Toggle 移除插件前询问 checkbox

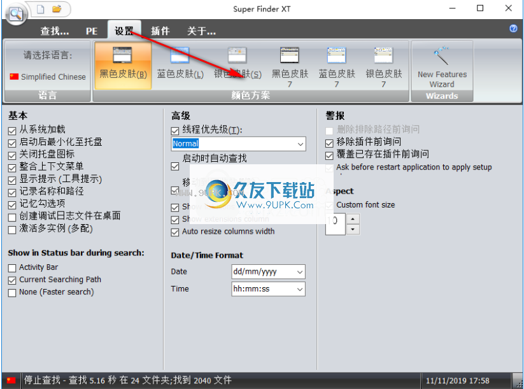click(x=329, y=143)
